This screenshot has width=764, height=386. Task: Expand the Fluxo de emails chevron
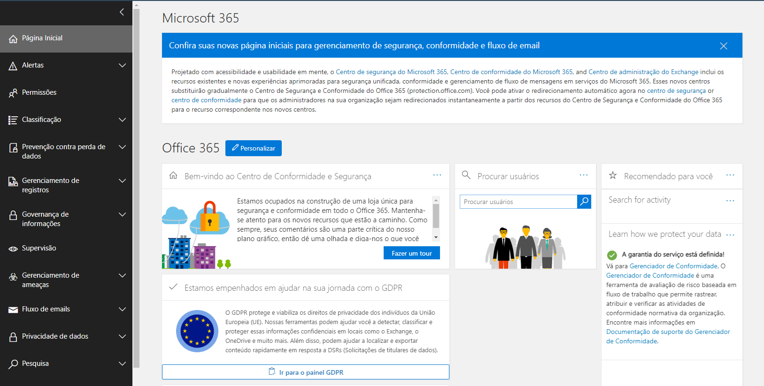[123, 309]
